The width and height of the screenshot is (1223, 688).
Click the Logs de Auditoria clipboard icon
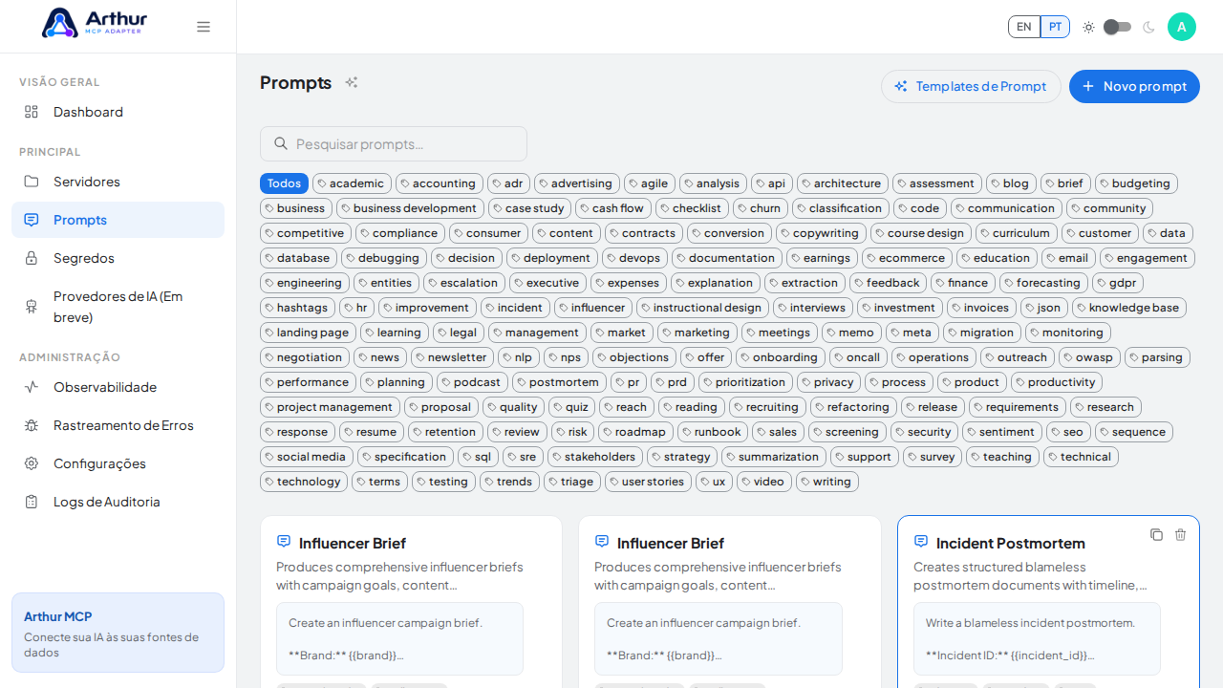[x=32, y=502]
